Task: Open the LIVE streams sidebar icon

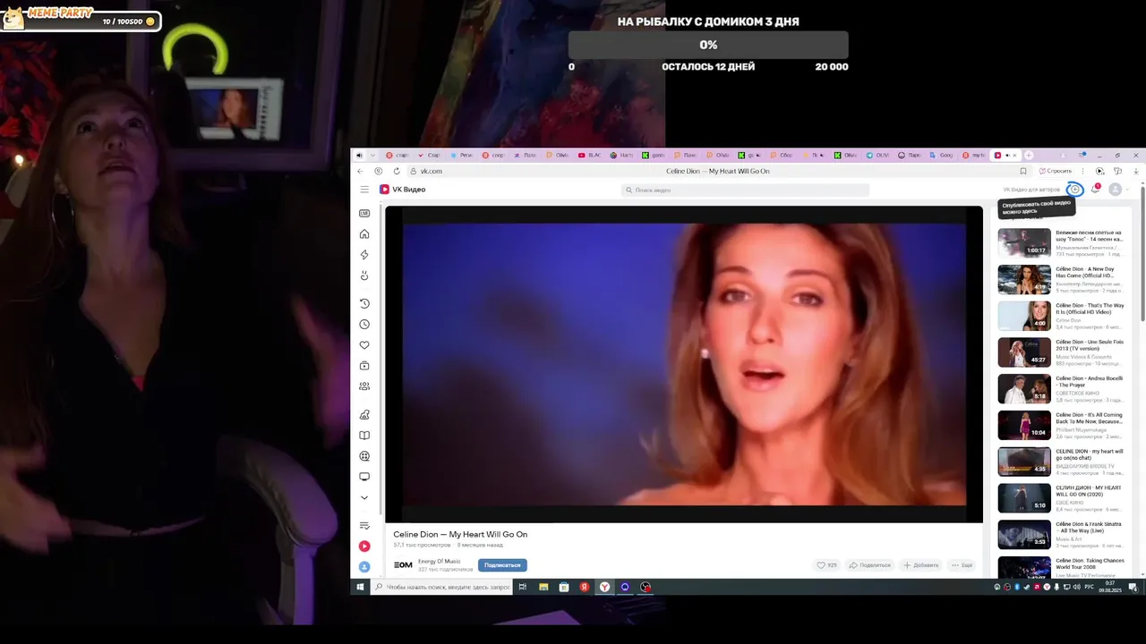Action: tap(364, 213)
